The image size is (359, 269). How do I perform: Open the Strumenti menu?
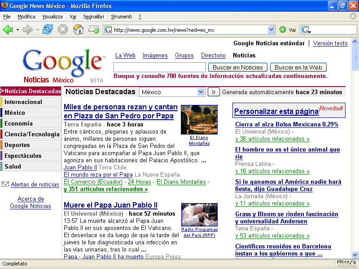(x=121, y=17)
